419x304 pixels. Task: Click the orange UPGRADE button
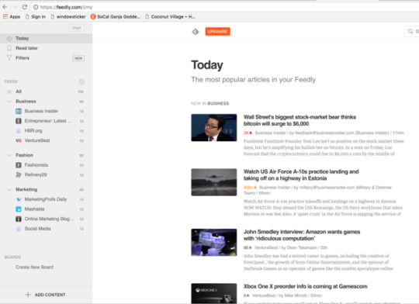217,32
